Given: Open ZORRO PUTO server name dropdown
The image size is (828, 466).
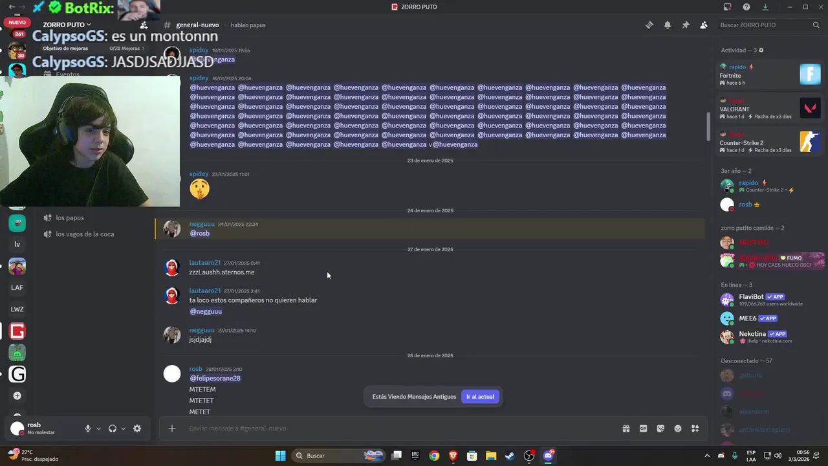Looking at the screenshot, I should pyautogui.click(x=67, y=25).
